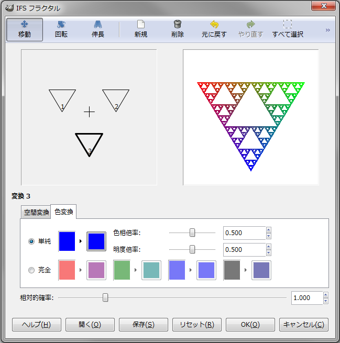This screenshot has width=340, height=343.
Task: Select the 移動 (Move) tool
Action: tap(25, 30)
